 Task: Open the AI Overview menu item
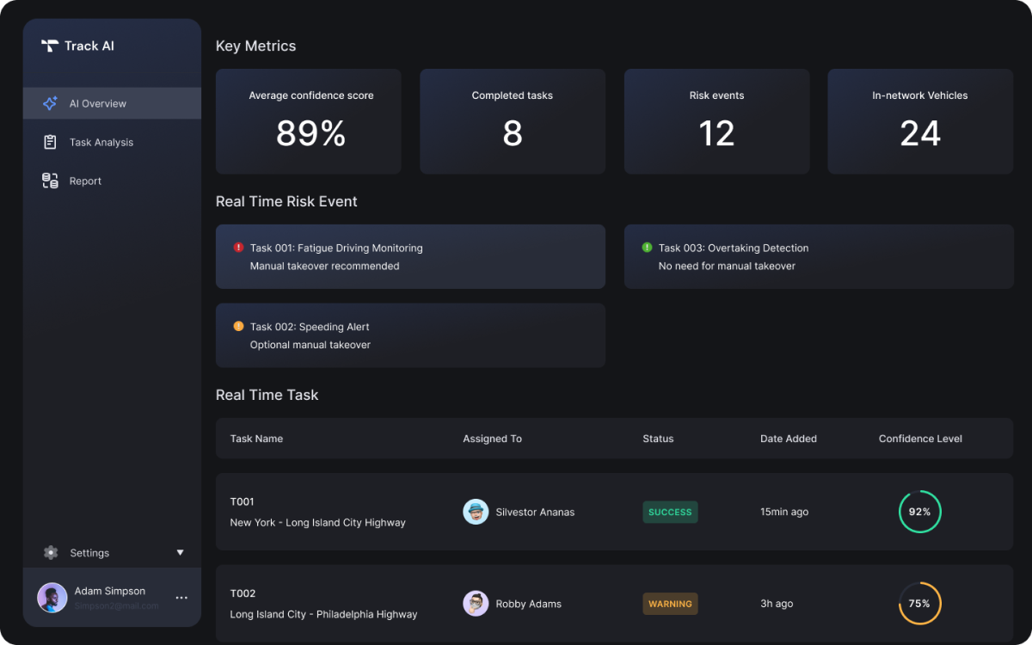pyautogui.click(x=112, y=103)
